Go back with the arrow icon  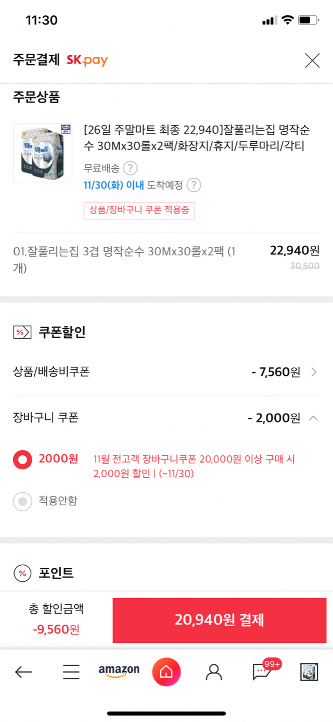click(x=23, y=672)
